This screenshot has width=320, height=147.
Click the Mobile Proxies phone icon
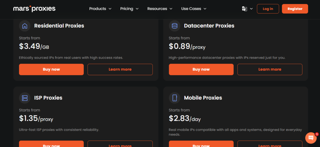174,98
